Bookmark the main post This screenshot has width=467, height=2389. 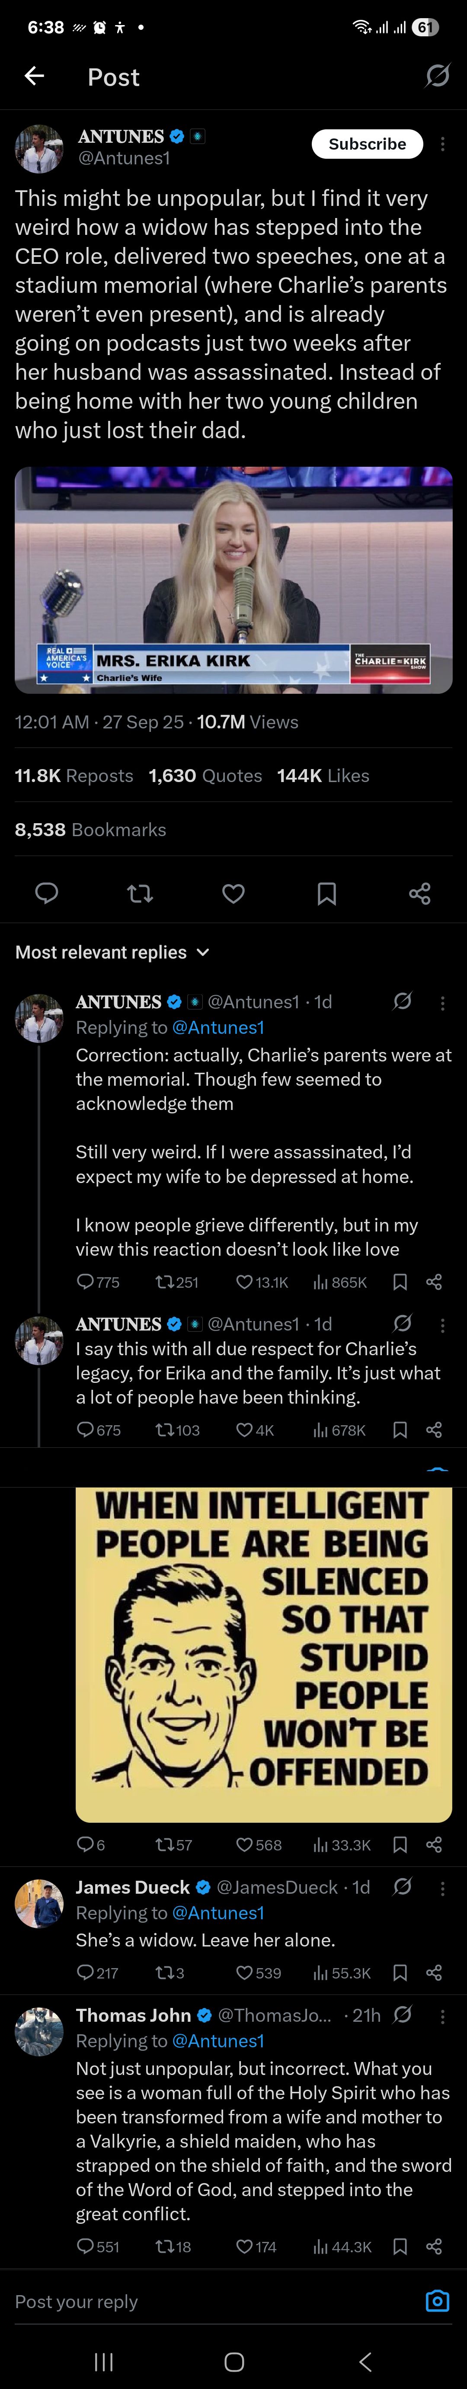click(x=326, y=893)
